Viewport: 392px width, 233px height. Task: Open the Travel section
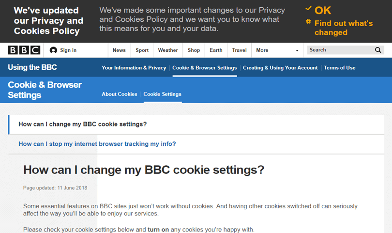tap(239, 50)
